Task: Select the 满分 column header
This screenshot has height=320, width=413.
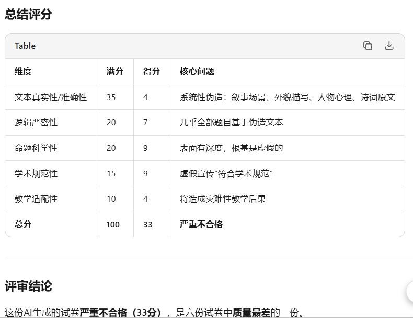Action: [x=115, y=71]
